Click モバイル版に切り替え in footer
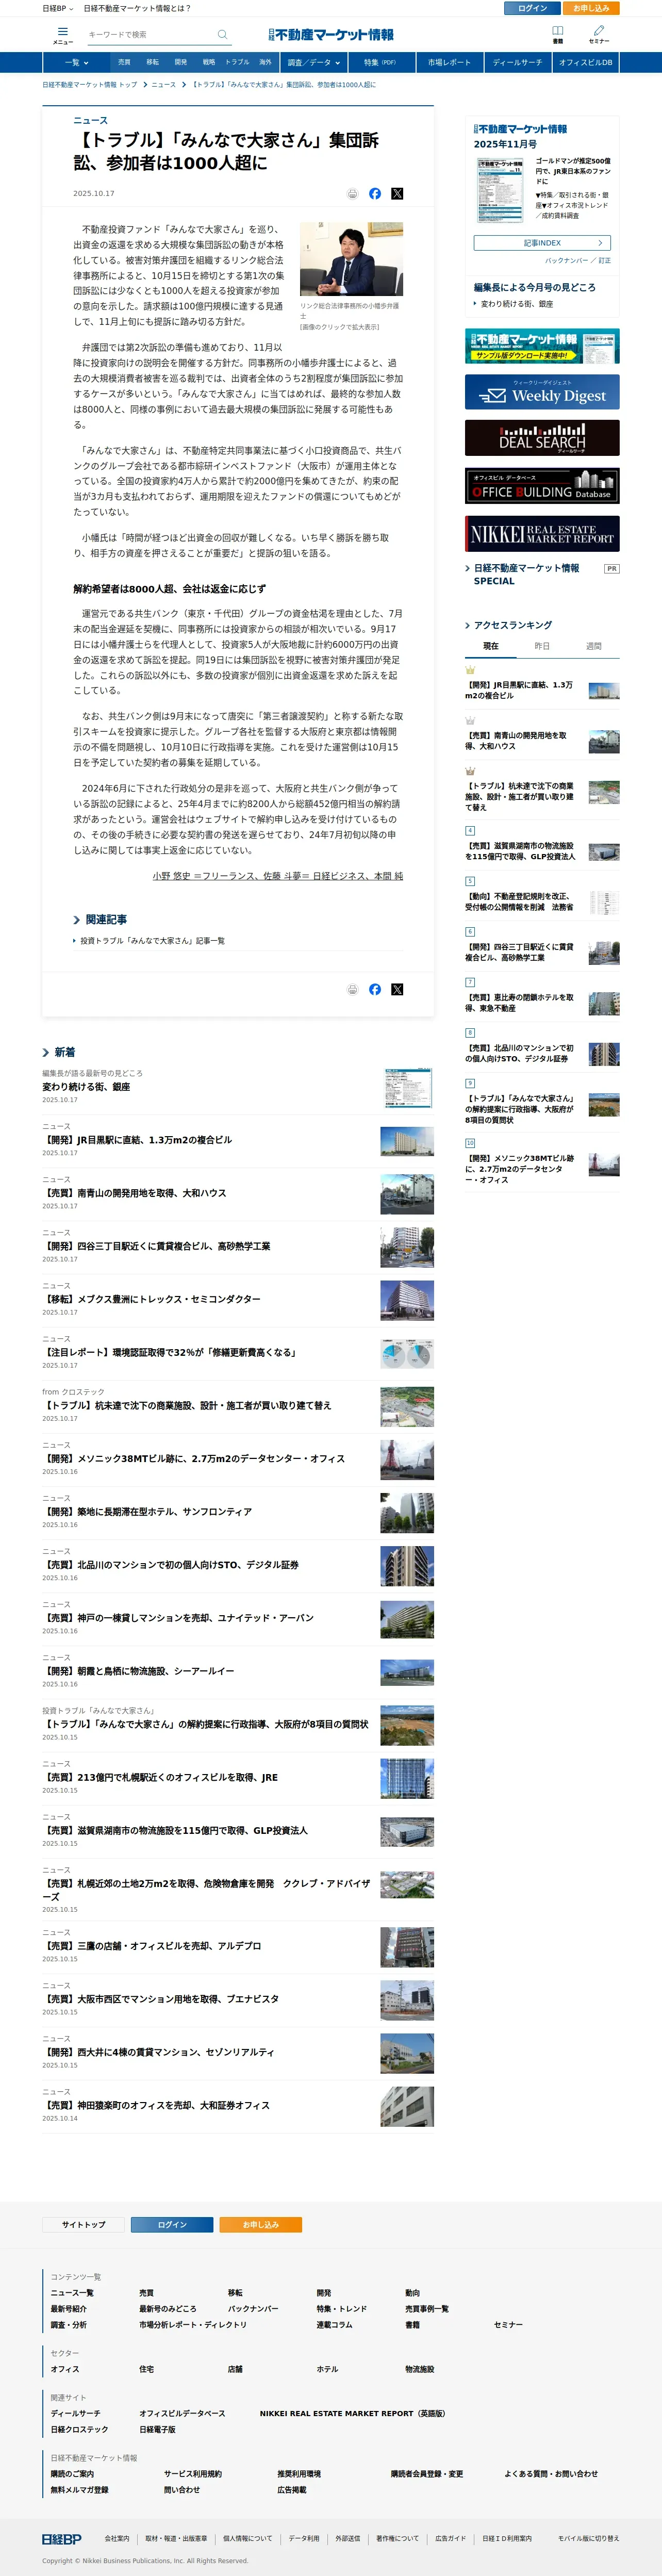 tap(589, 2539)
